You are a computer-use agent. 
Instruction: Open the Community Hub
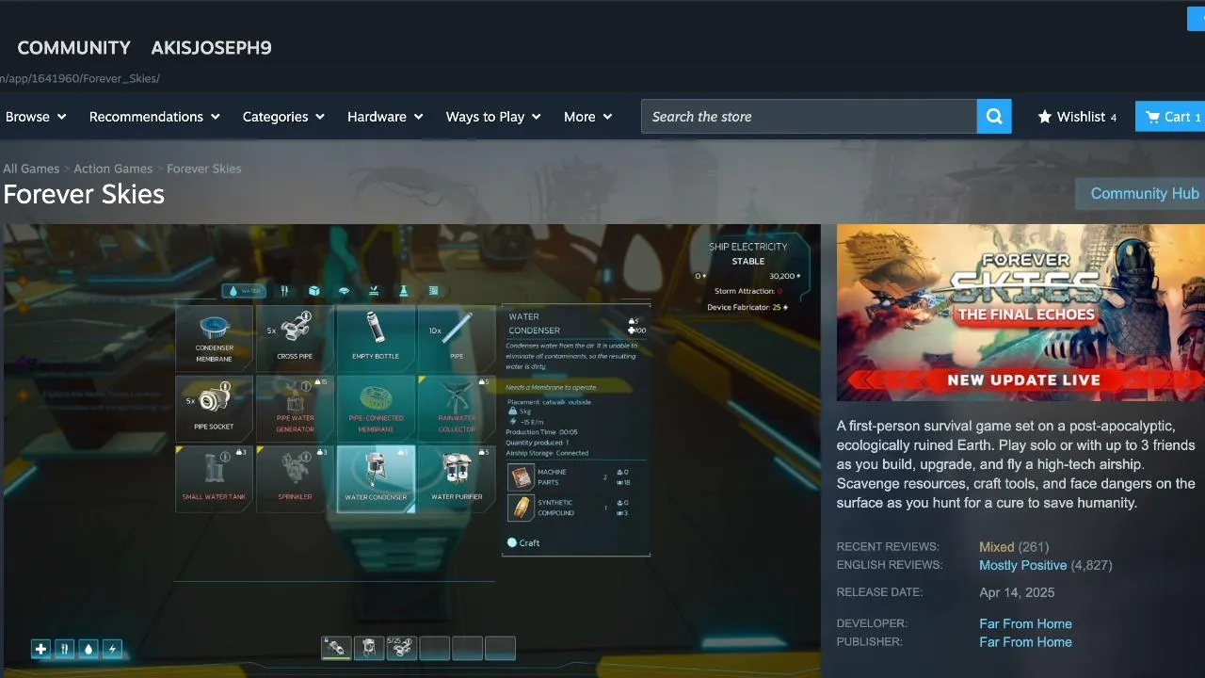pyautogui.click(x=1140, y=194)
